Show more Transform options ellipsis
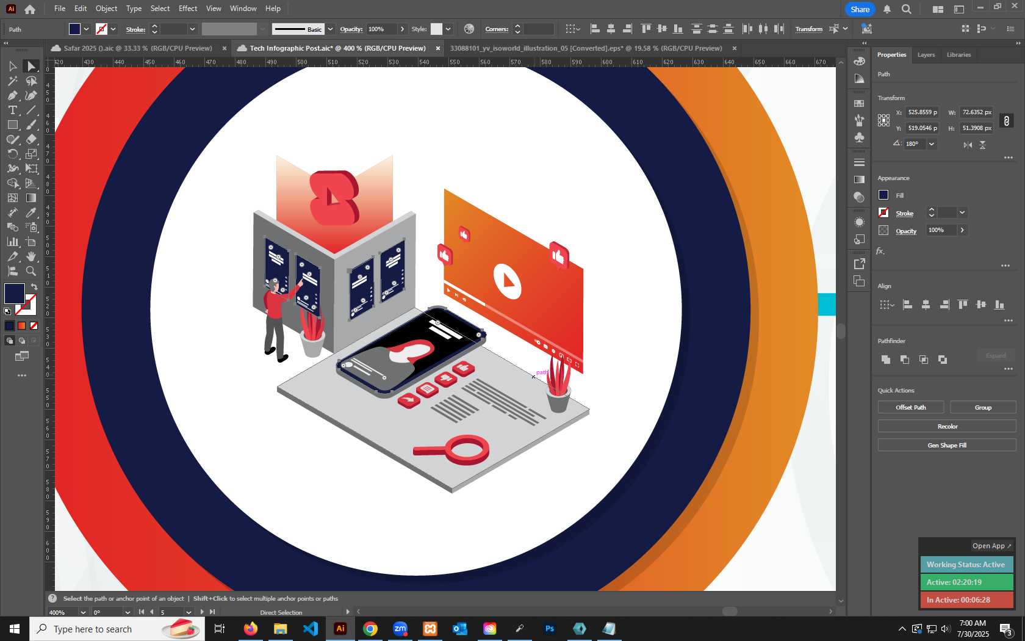This screenshot has width=1025, height=641. [x=1009, y=158]
